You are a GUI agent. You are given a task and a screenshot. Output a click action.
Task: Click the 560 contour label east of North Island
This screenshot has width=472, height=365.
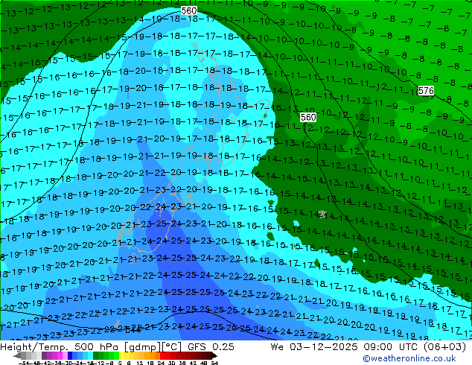[308, 117]
